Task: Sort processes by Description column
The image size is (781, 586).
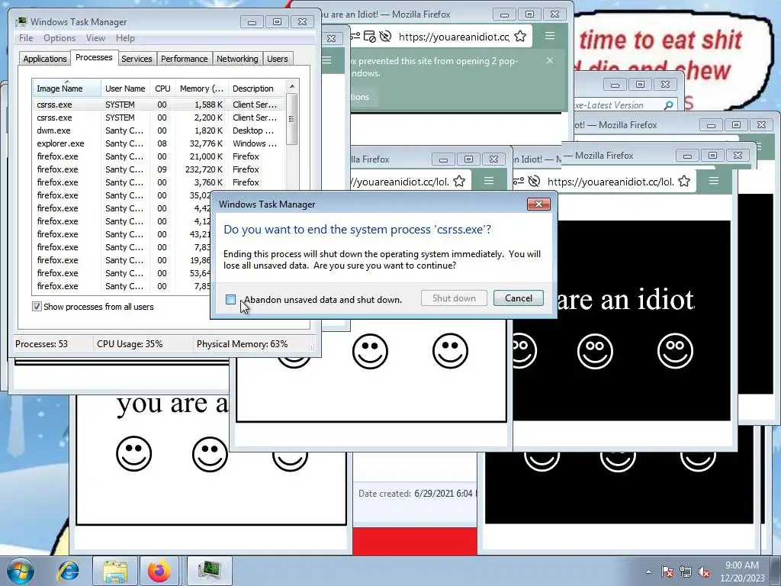Action: 258,89
